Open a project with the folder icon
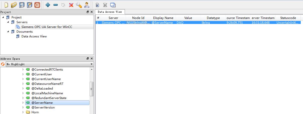The image size is (303, 114). [x=14, y=5]
